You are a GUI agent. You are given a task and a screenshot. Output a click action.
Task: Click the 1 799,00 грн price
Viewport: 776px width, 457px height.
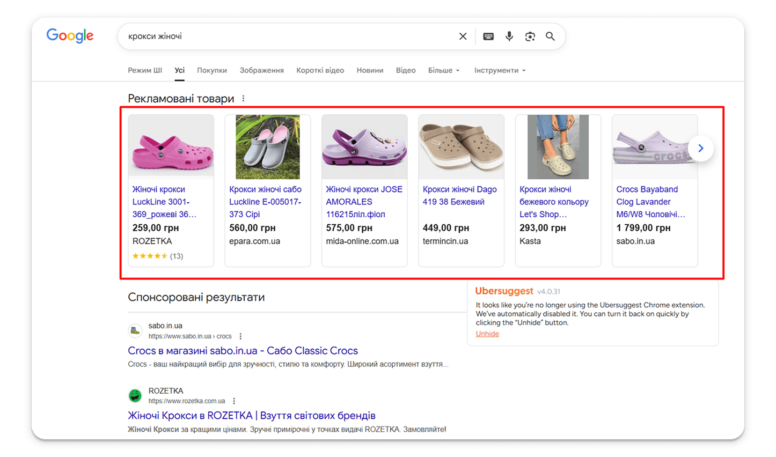(x=643, y=228)
